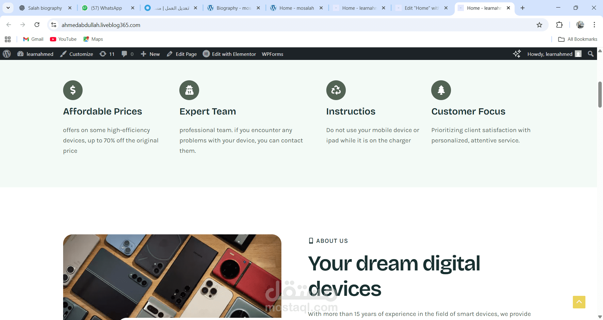Open the admin bar search magnifier
The image size is (603, 320).
[591, 54]
